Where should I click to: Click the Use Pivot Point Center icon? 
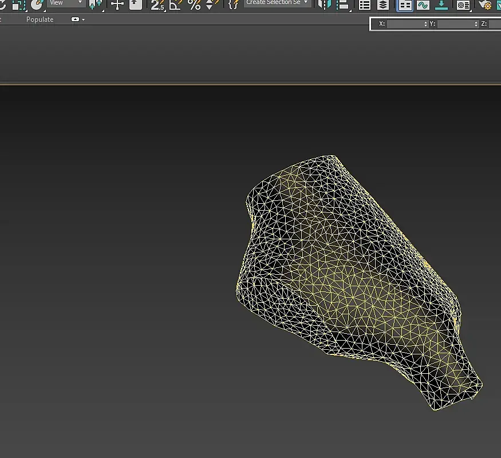pyautogui.click(x=95, y=5)
